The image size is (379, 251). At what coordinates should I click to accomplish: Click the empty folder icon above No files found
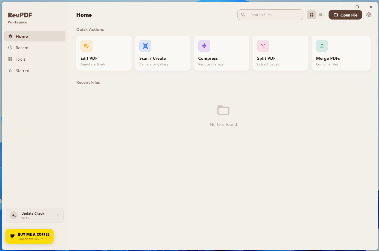point(223,110)
